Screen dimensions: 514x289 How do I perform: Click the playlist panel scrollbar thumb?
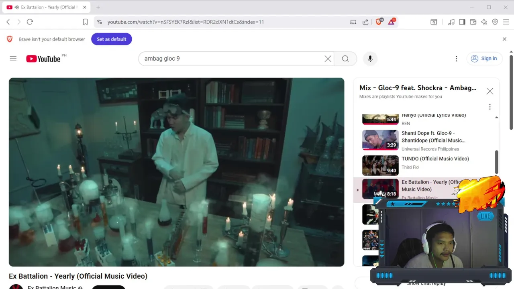tap(497, 161)
